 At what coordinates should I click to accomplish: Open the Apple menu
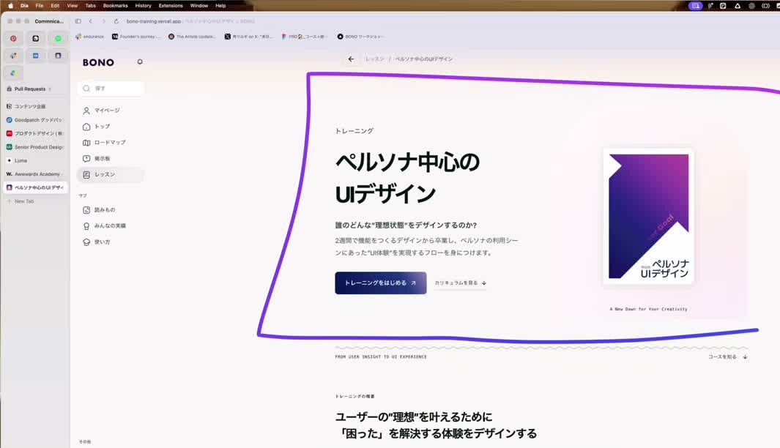(x=10, y=5)
